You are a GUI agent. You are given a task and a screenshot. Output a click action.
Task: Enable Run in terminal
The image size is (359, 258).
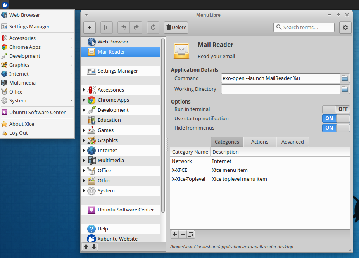tap(336, 109)
